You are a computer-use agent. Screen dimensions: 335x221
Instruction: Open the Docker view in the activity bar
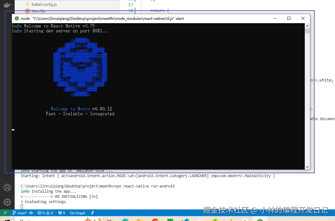pos(7,5)
